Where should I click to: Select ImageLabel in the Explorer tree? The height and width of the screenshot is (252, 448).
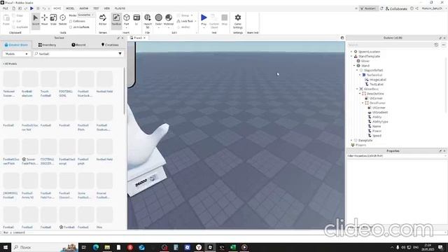click(377, 80)
